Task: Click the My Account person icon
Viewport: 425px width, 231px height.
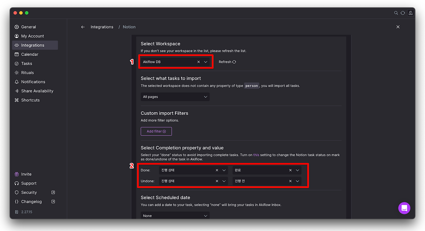Action: tap(17, 36)
